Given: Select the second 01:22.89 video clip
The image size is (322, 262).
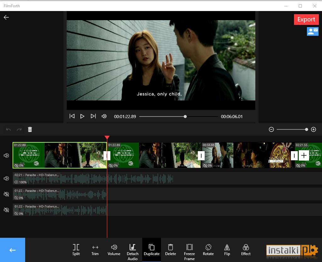Looking at the screenshot, I should point(154,155).
